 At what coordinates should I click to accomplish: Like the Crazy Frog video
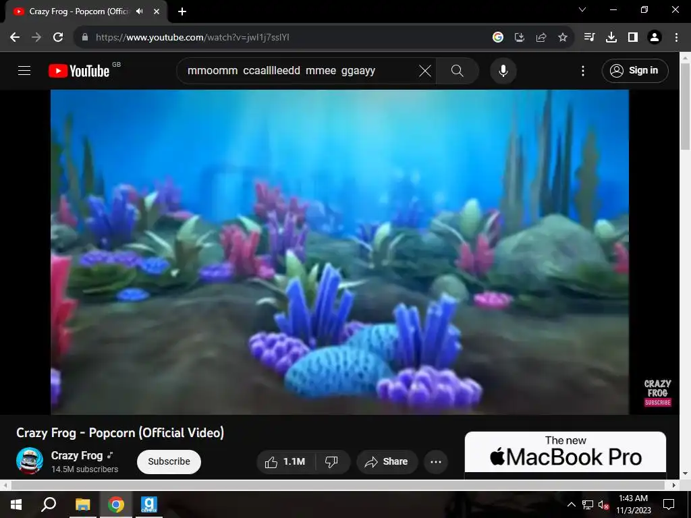click(x=285, y=461)
